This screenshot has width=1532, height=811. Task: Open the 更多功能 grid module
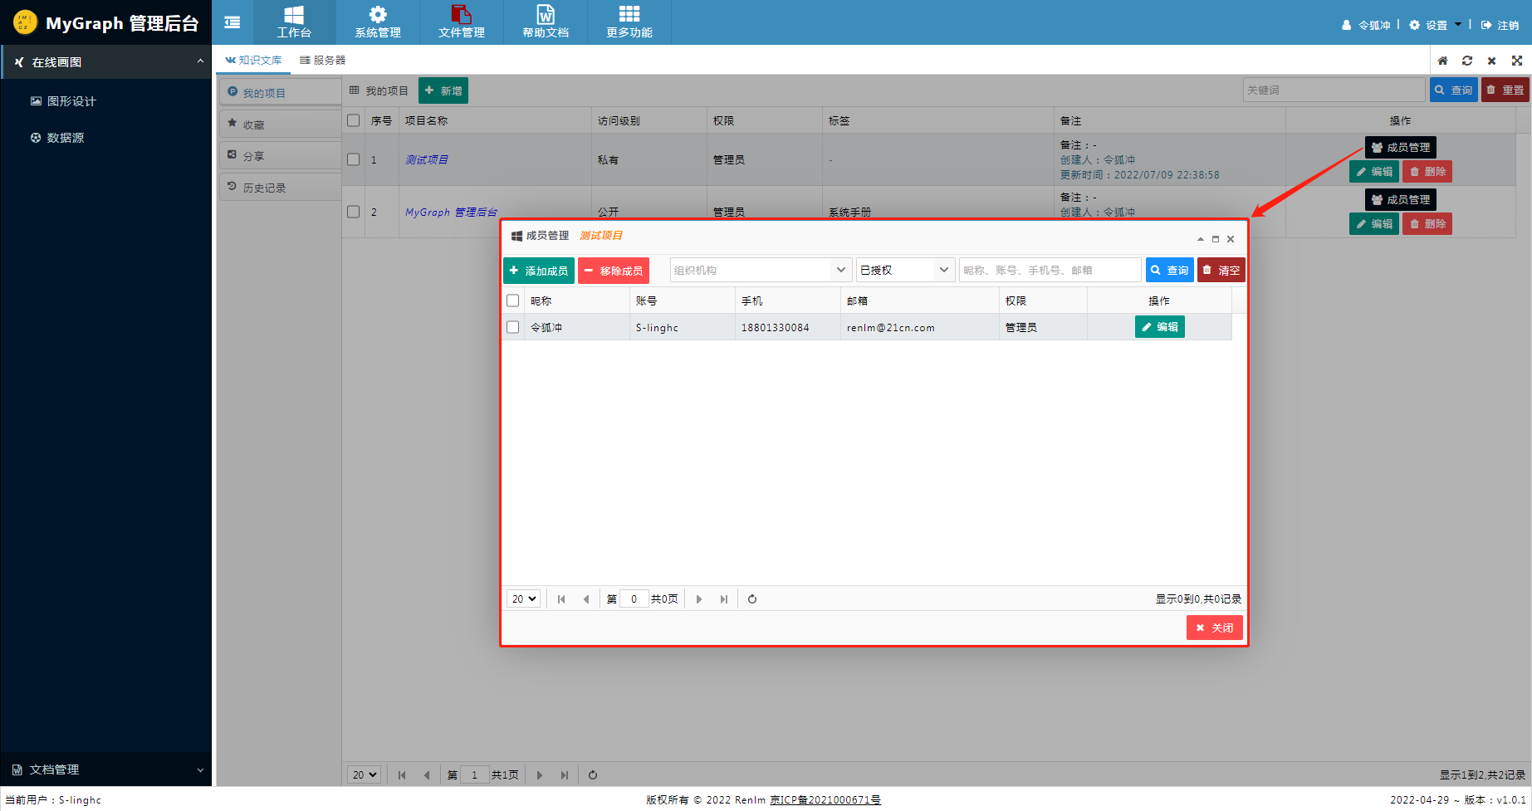tap(629, 22)
